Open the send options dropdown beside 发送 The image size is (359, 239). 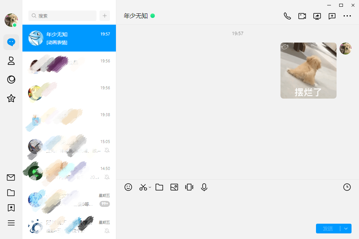(346, 228)
